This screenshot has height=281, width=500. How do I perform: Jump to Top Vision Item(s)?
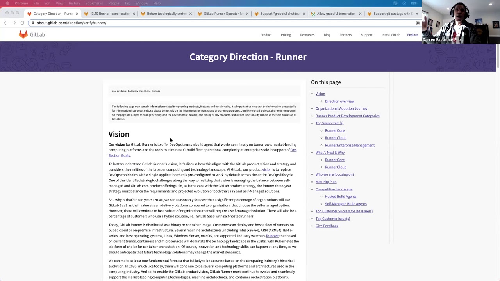pyautogui.click(x=330, y=123)
